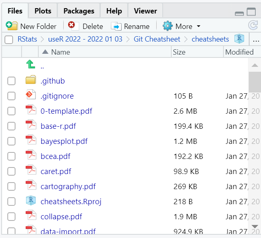Click the More gear icon

168,26
